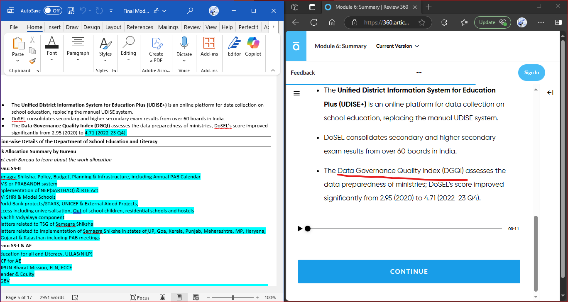This screenshot has width=568, height=302.
Task: Click Page 5 of 17 status indicator
Action: pos(19,297)
